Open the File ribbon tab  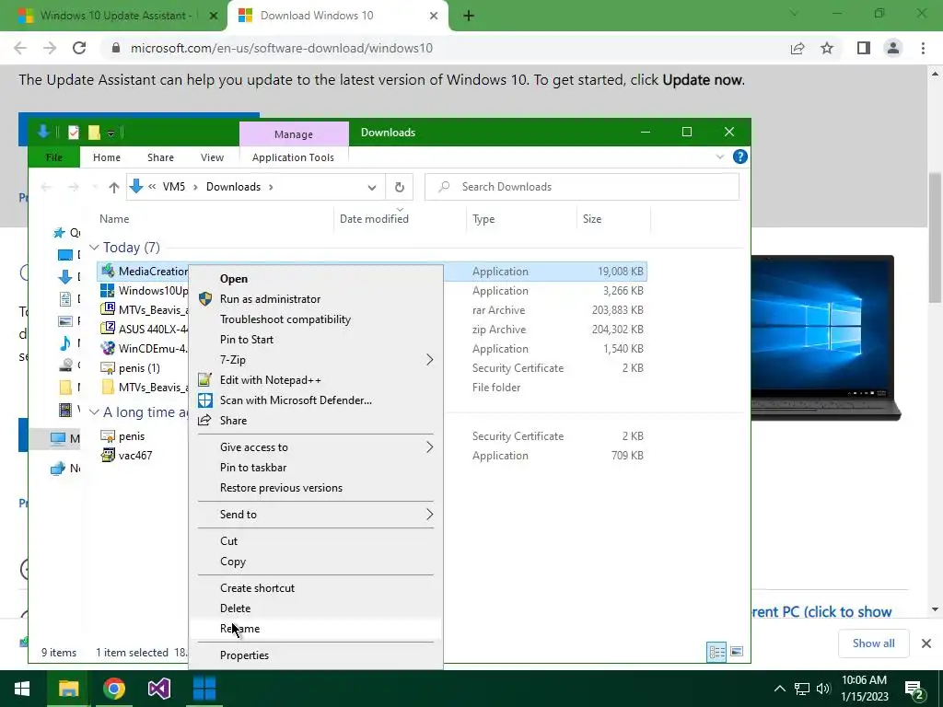54,157
